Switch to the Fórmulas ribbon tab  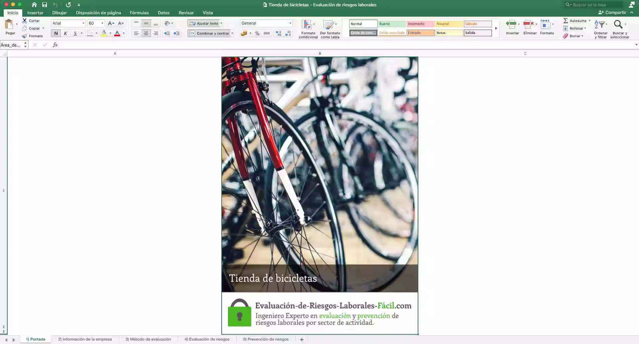click(139, 13)
